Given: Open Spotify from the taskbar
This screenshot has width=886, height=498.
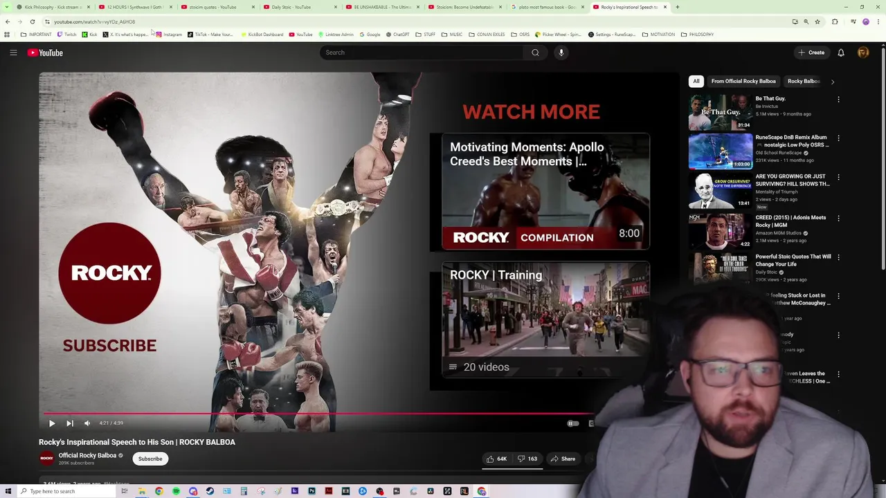Looking at the screenshot, I should 176,491.
